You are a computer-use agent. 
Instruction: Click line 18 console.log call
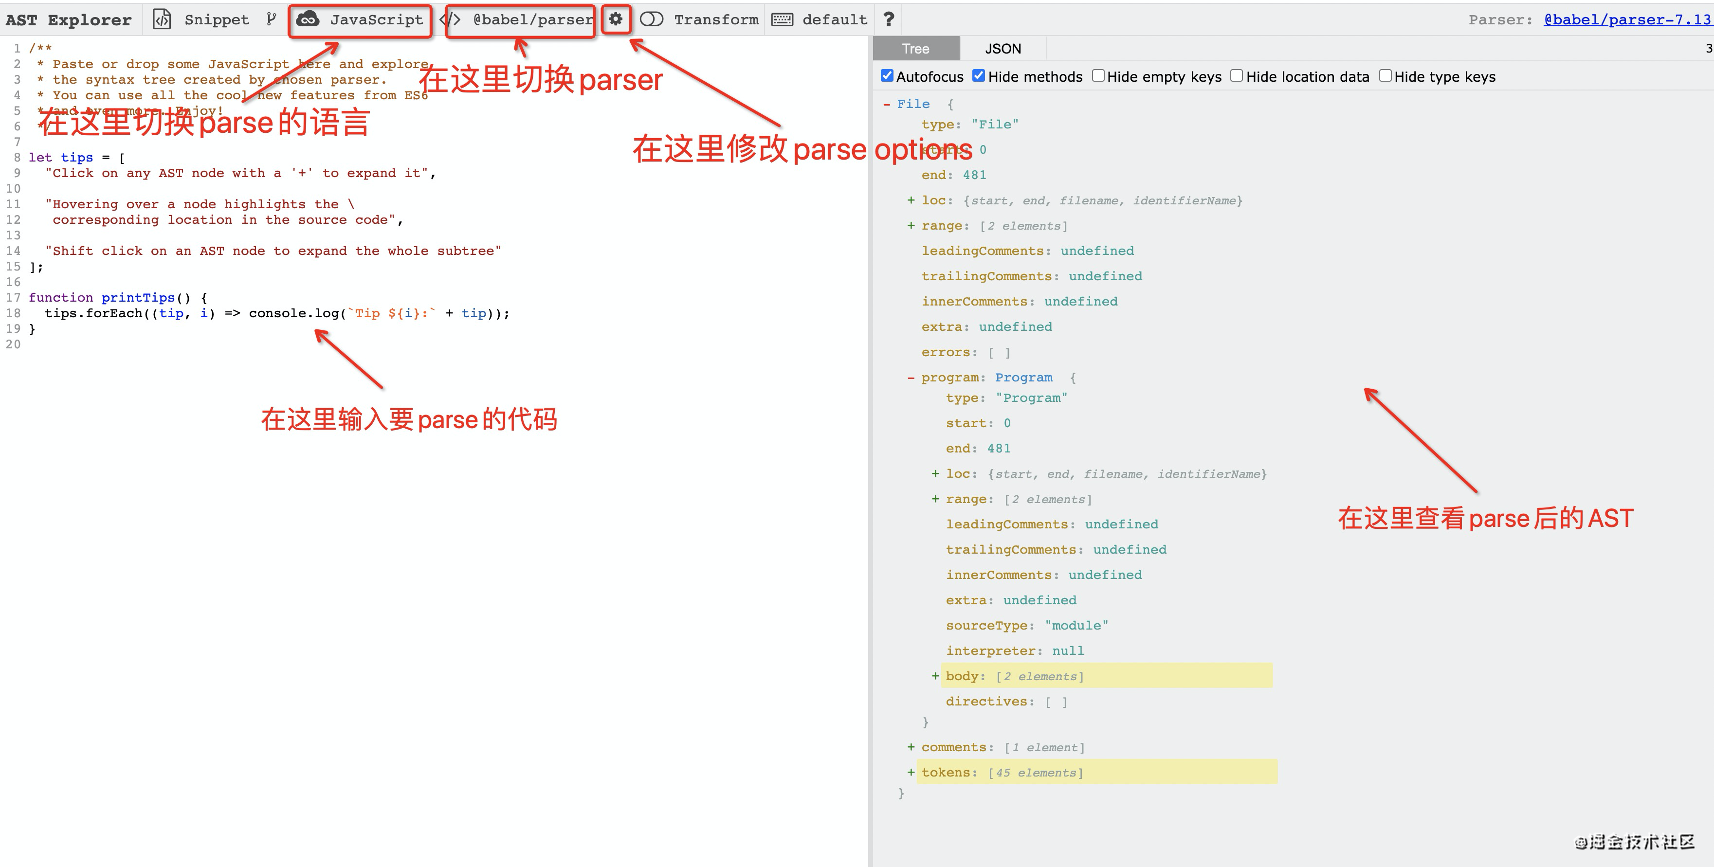point(293,313)
